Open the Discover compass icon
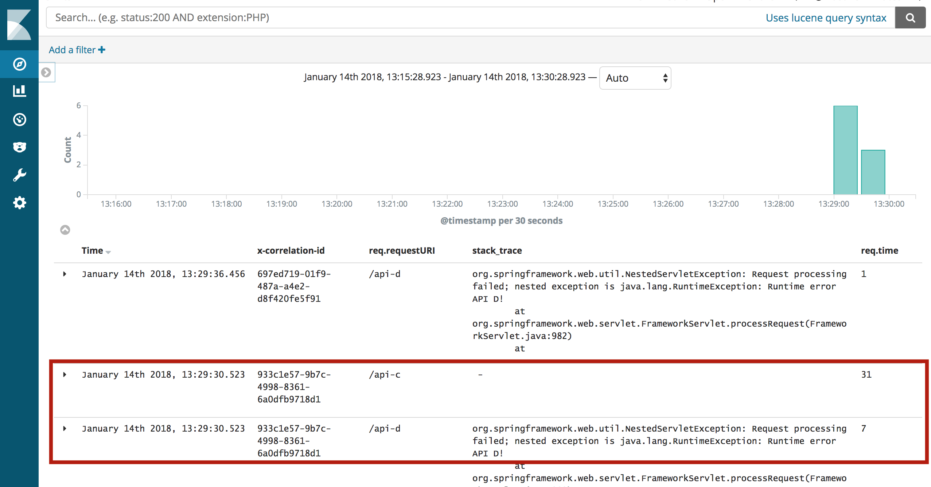The image size is (931, 487). click(19, 64)
